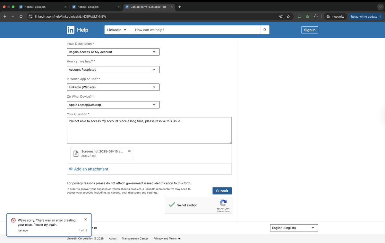The width and height of the screenshot is (385, 243).
Task: Click the Incognito indicator
Action: [335, 16]
